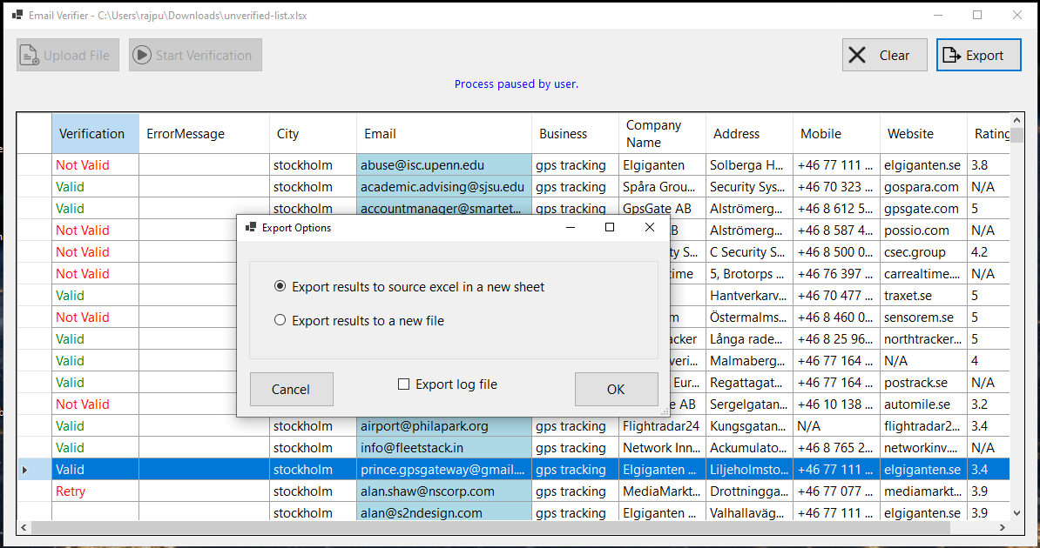The image size is (1040, 548).
Task: Select alan.shaw@nscorp.com email cell
Action: 443,491
